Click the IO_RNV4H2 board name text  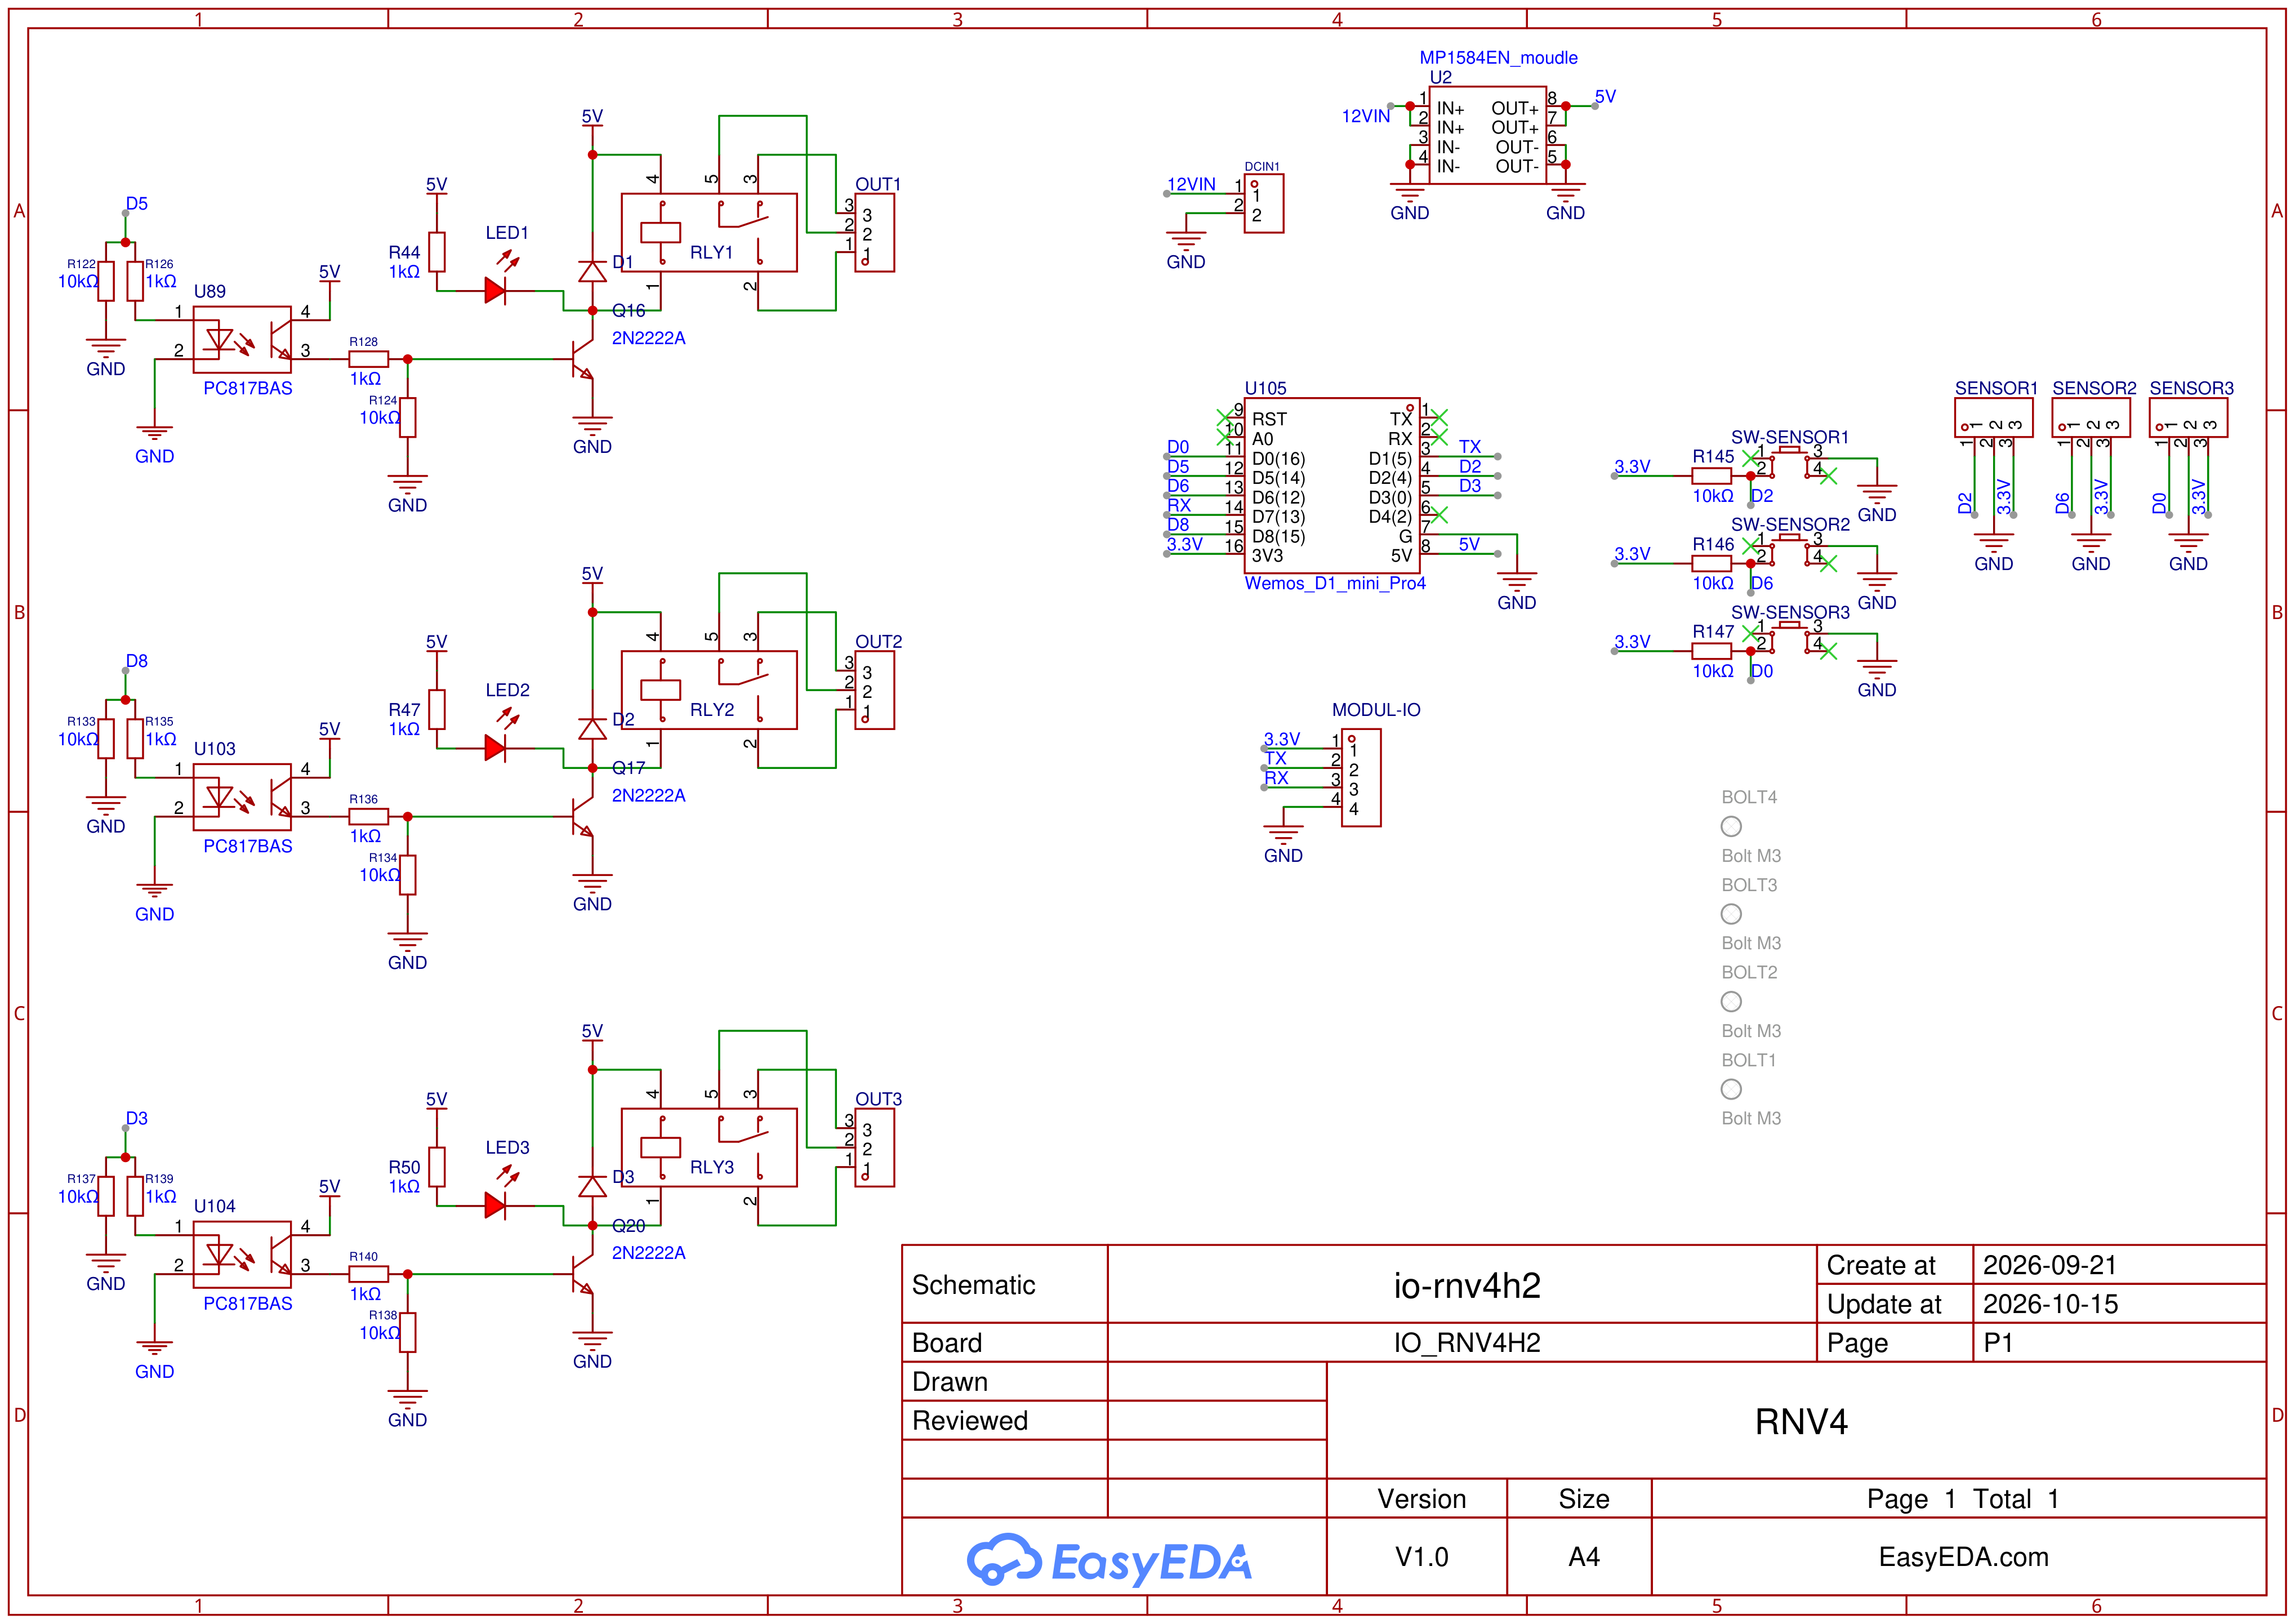(x=1467, y=1342)
